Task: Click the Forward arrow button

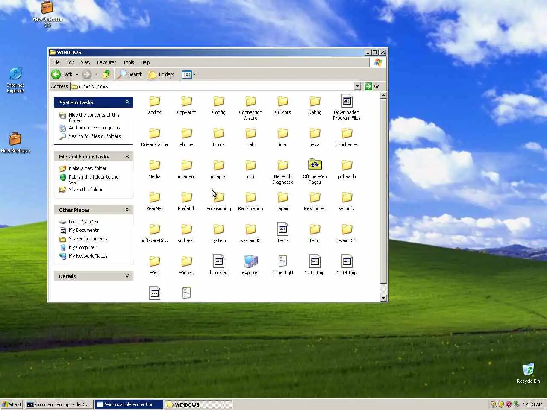Action: point(87,74)
